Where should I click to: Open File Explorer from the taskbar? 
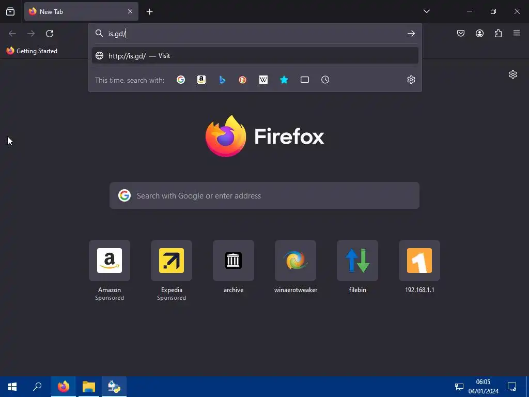[89, 387]
